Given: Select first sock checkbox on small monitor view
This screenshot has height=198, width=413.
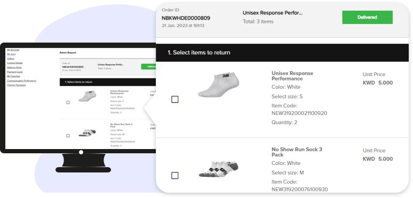Looking at the screenshot, I should coord(68,102).
